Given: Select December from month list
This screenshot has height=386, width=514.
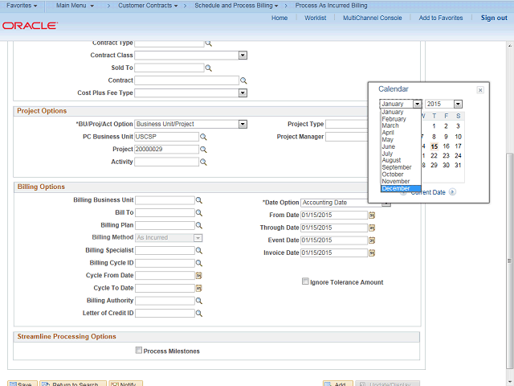Looking at the screenshot, I should (396, 188).
